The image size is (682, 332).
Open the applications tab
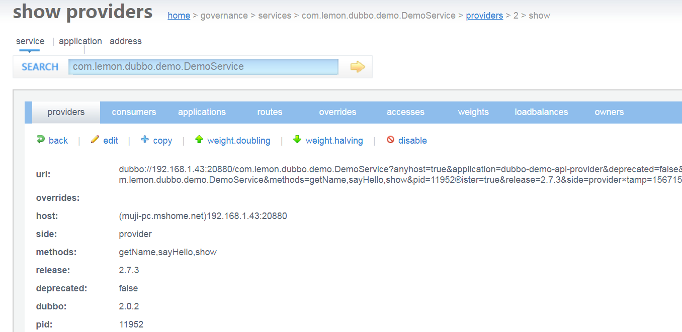tap(202, 112)
